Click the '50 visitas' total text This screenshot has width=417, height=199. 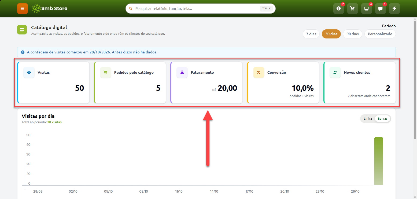coord(54,122)
